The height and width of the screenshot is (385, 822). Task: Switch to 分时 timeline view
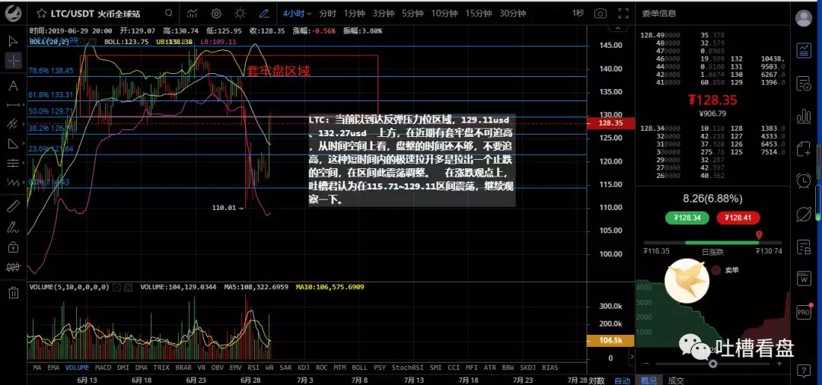[327, 13]
